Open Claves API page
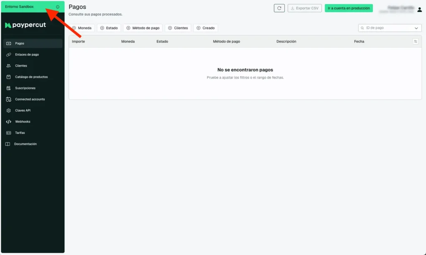The image size is (426, 255). tap(33, 111)
